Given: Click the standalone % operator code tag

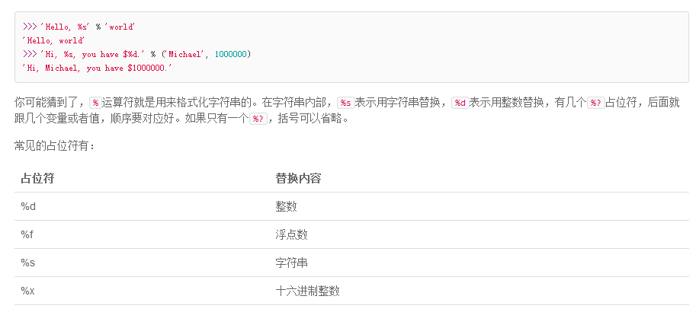Looking at the screenshot, I should (95, 103).
